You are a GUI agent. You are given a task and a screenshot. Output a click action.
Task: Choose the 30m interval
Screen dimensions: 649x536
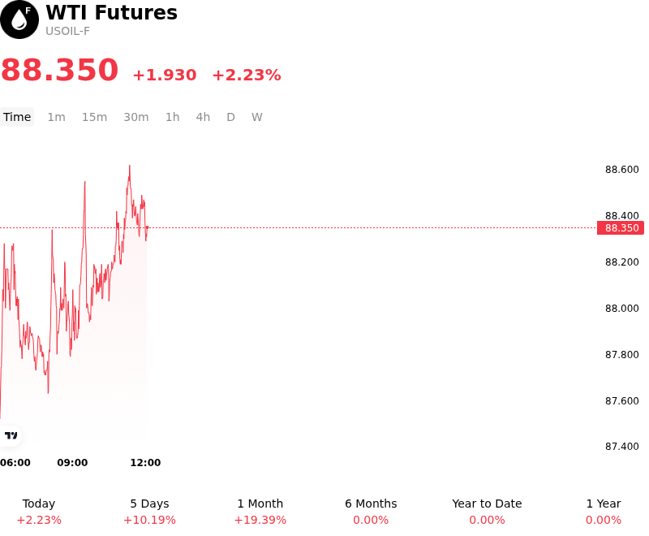[x=136, y=117]
